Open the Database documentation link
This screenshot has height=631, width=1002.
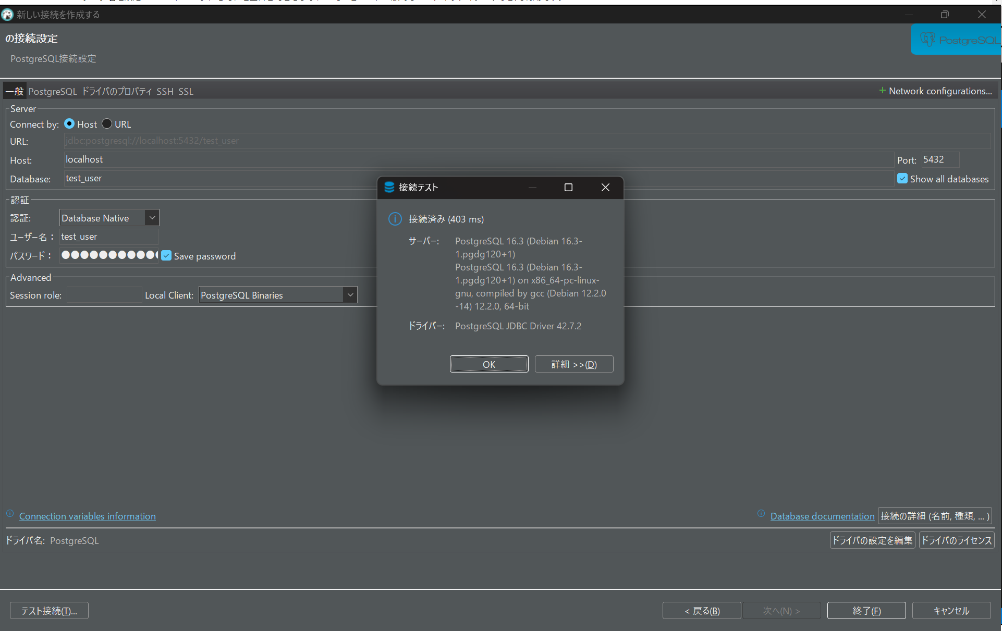pyautogui.click(x=822, y=516)
